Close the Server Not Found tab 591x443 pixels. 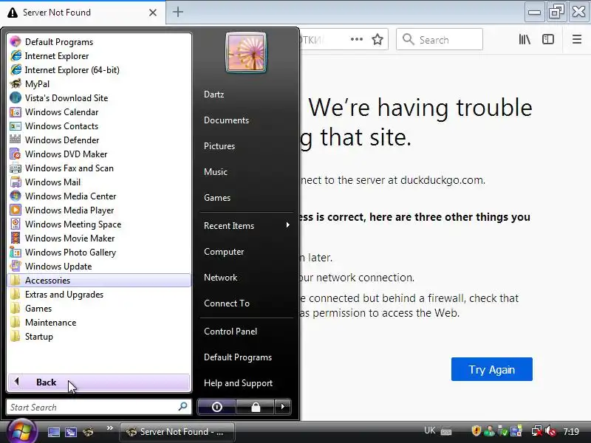click(153, 13)
